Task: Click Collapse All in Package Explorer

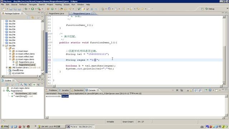Action: coord(29,18)
